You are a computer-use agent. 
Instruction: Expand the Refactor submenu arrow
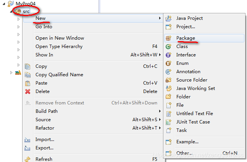tap(160, 128)
